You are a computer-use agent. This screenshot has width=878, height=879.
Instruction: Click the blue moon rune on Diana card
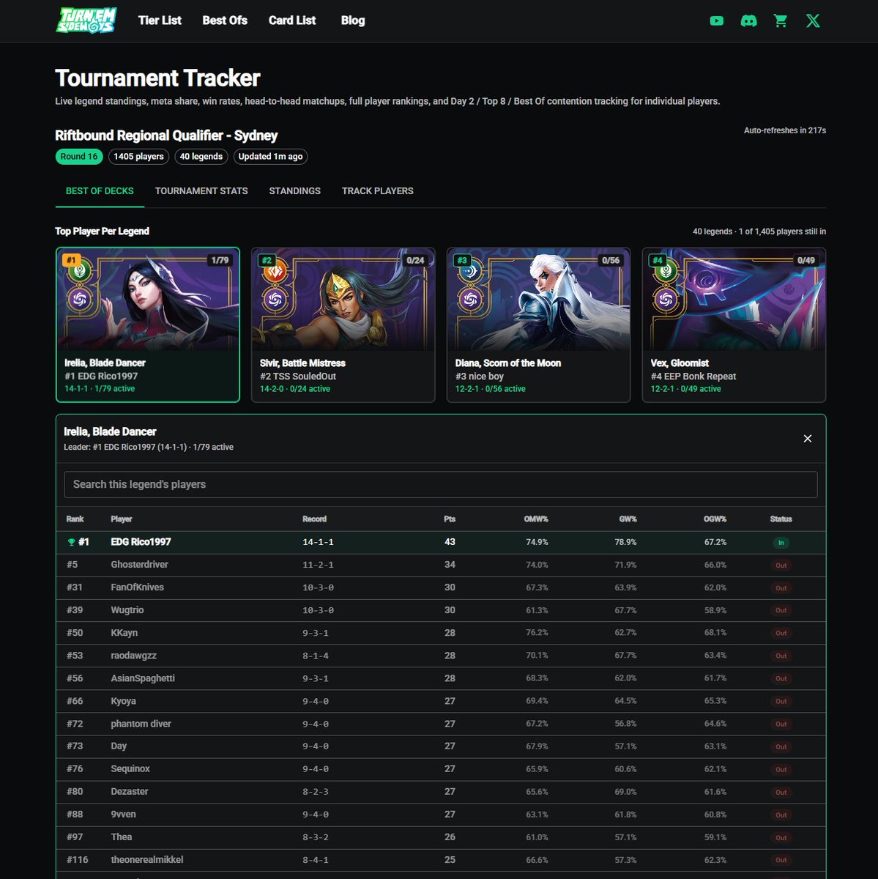point(471,271)
